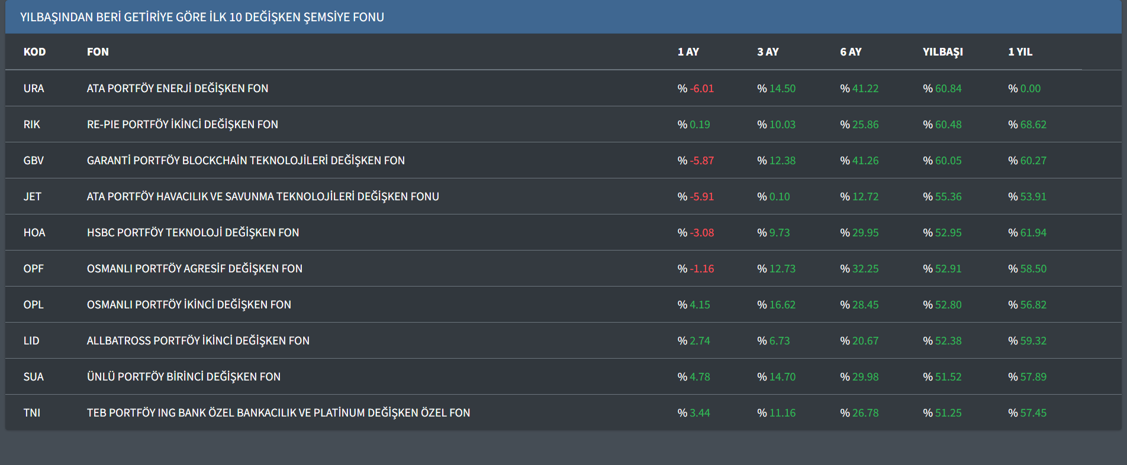Click the 1 YIL column header
The width and height of the screenshot is (1127, 465).
(x=1020, y=52)
